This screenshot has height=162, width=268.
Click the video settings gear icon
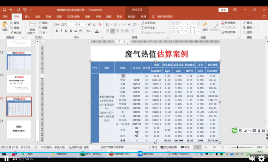point(261,159)
